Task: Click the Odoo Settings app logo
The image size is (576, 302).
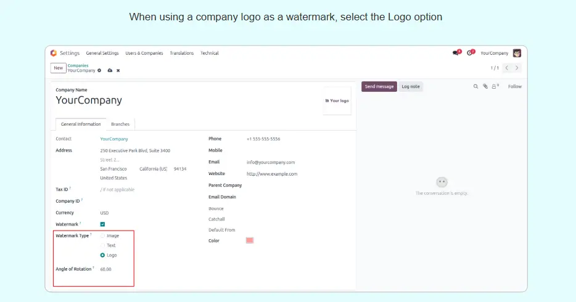Action: pos(54,53)
